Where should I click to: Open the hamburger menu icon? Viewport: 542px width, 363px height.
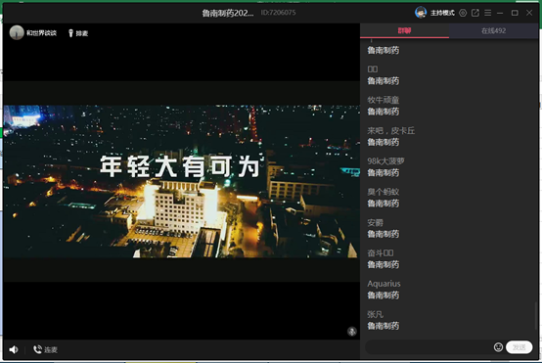(488, 13)
